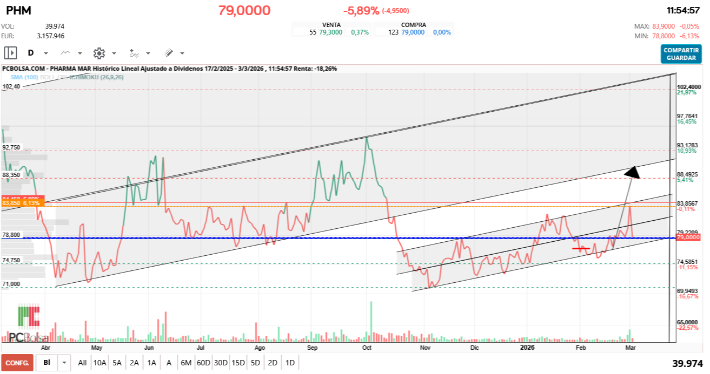Click the COMPARTIR GUARDAR button
The width and height of the screenshot is (710, 374).
click(x=681, y=53)
